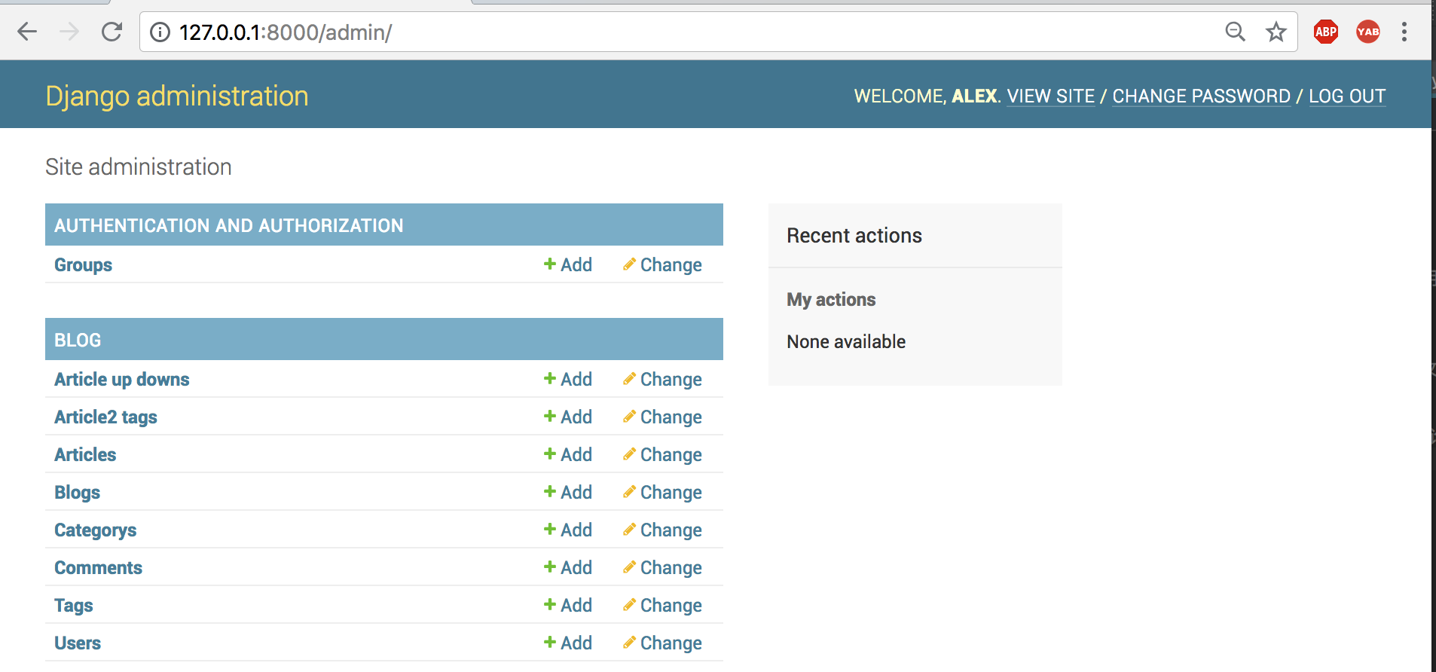Screen dimensions: 1436x672
Task: Click the 'Recent actions' heading
Action: (x=854, y=236)
